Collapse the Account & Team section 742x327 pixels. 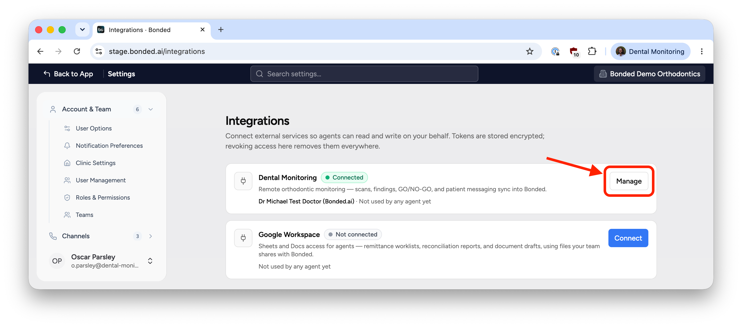(x=150, y=109)
